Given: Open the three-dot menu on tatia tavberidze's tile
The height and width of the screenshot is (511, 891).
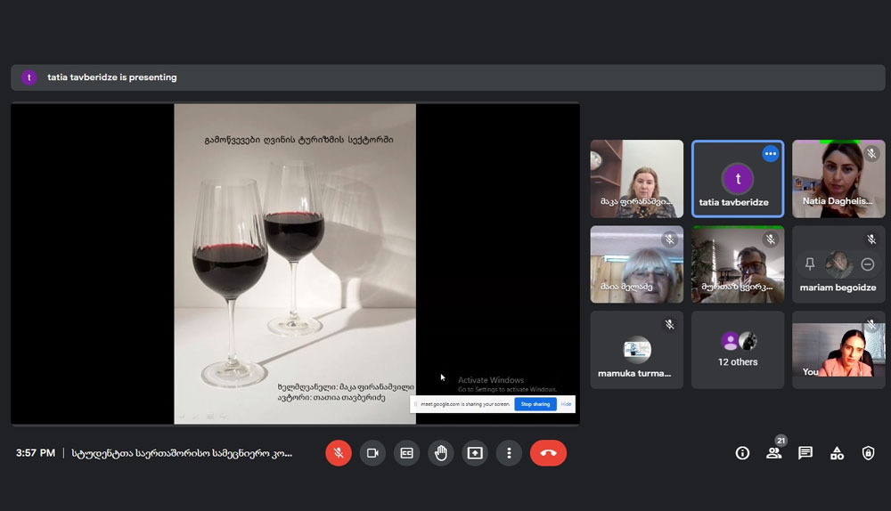Looking at the screenshot, I should coord(770,154).
